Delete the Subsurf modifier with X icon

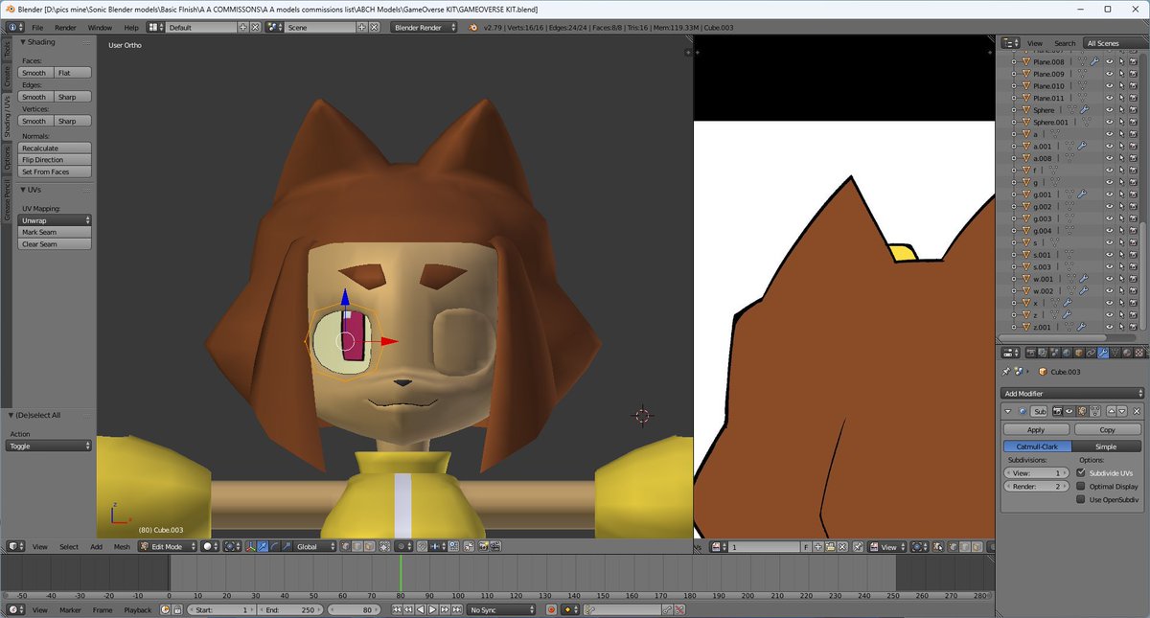(1137, 411)
